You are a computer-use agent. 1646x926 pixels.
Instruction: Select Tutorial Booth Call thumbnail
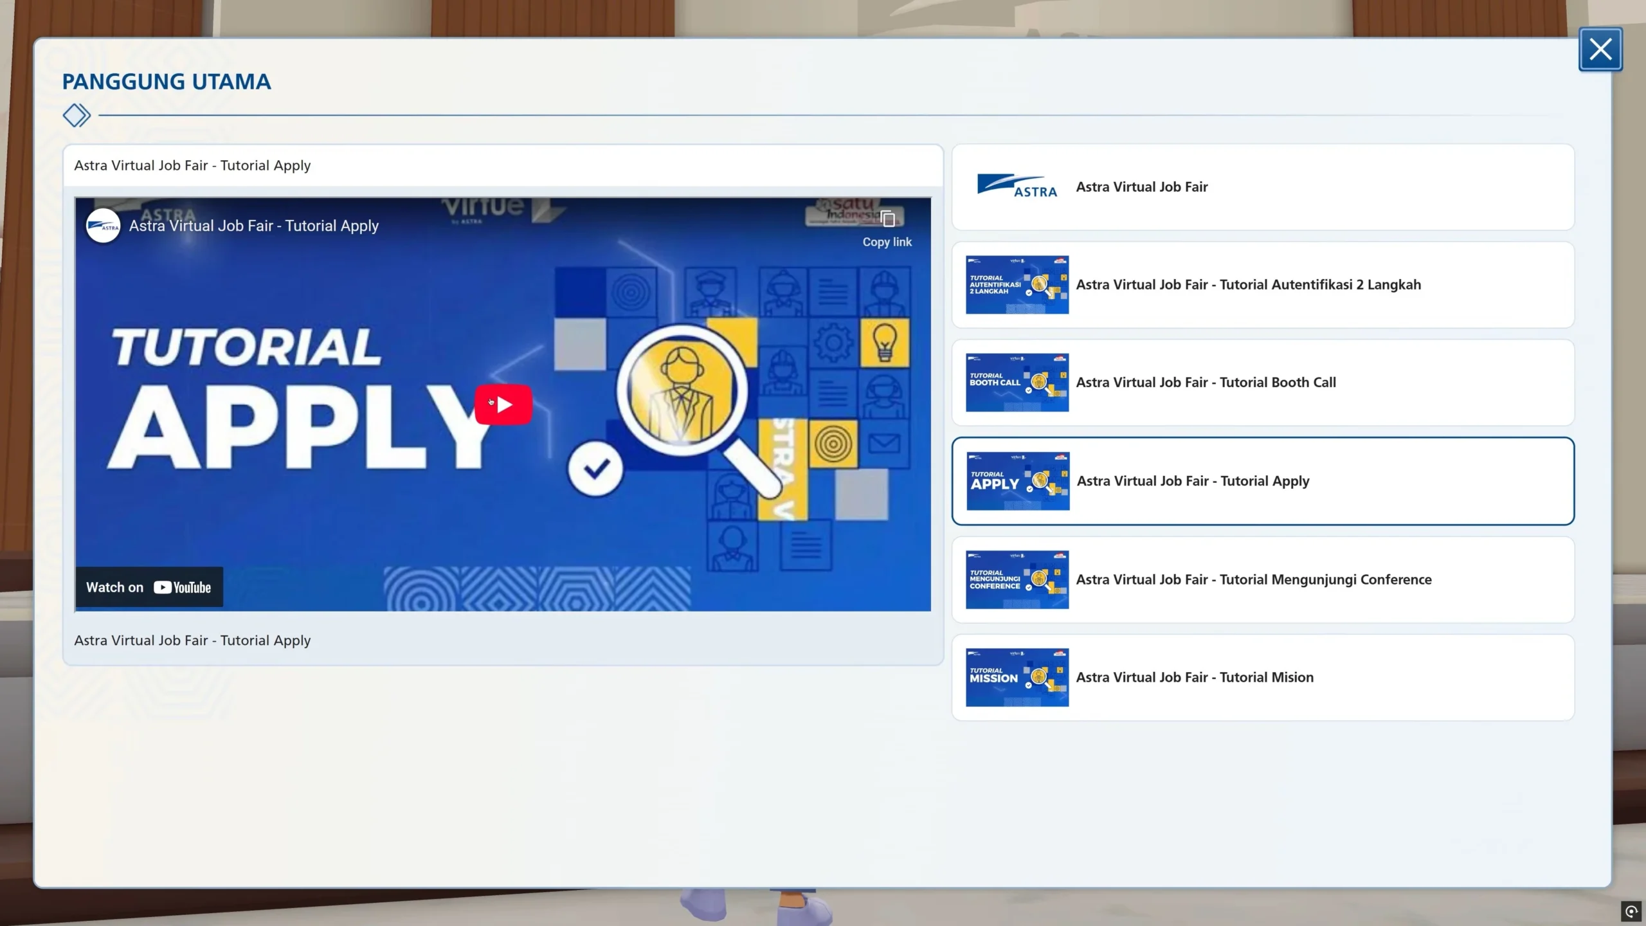pos(1017,383)
